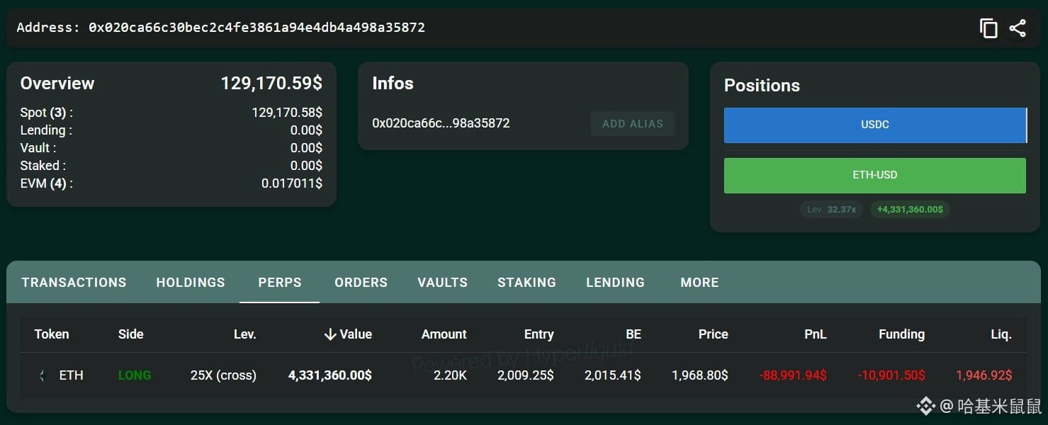Image resolution: width=1048 pixels, height=425 pixels.
Task: Click position value 4,331,360.00$ in table
Action: [x=329, y=375]
